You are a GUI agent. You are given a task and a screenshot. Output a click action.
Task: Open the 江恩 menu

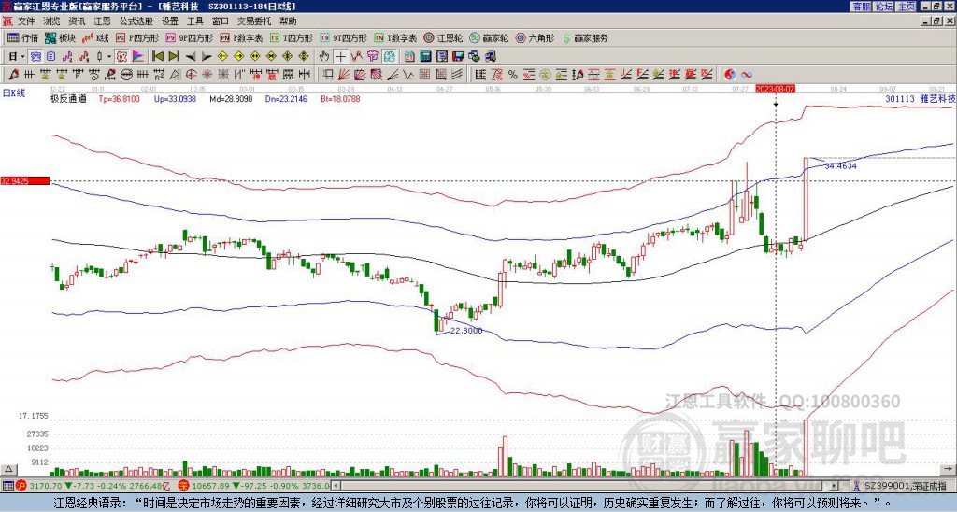coord(103,21)
